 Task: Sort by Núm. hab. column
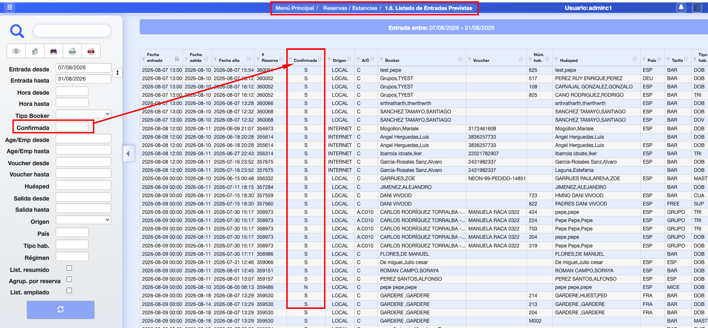tap(547, 59)
